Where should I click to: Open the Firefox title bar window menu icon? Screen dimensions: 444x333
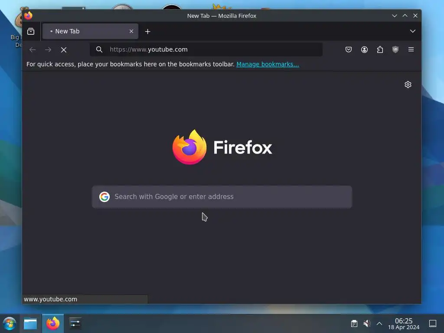(x=28, y=16)
